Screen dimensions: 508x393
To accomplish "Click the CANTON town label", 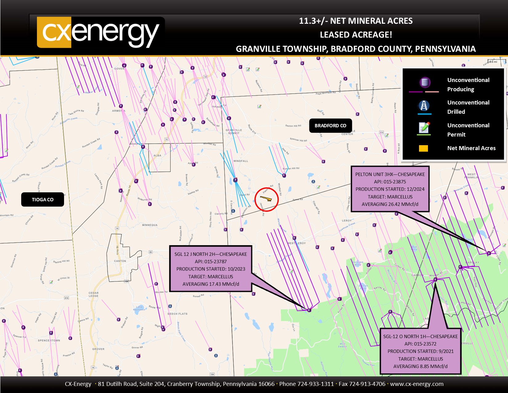I will coord(120,261).
